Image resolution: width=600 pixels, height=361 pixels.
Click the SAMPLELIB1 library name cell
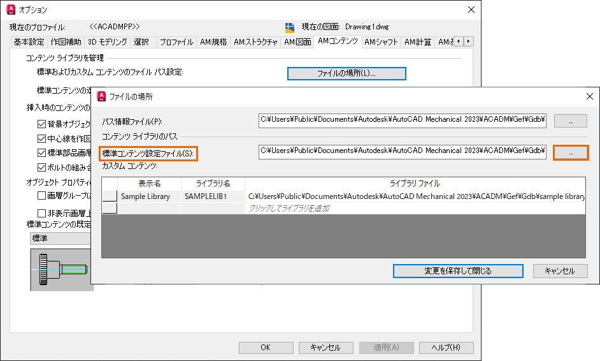click(x=213, y=196)
